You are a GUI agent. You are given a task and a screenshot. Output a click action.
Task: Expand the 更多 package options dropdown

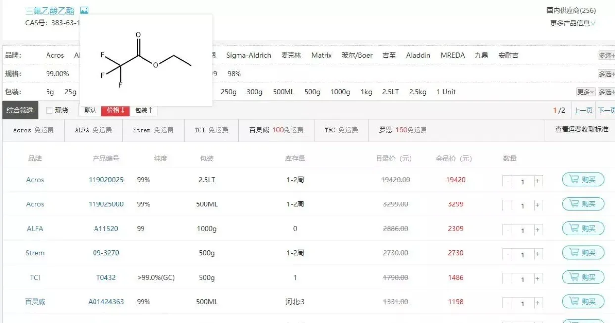pyautogui.click(x=586, y=92)
